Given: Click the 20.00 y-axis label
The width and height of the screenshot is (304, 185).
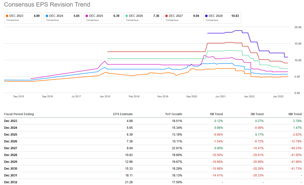Looking at the screenshot, I should (298, 27).
